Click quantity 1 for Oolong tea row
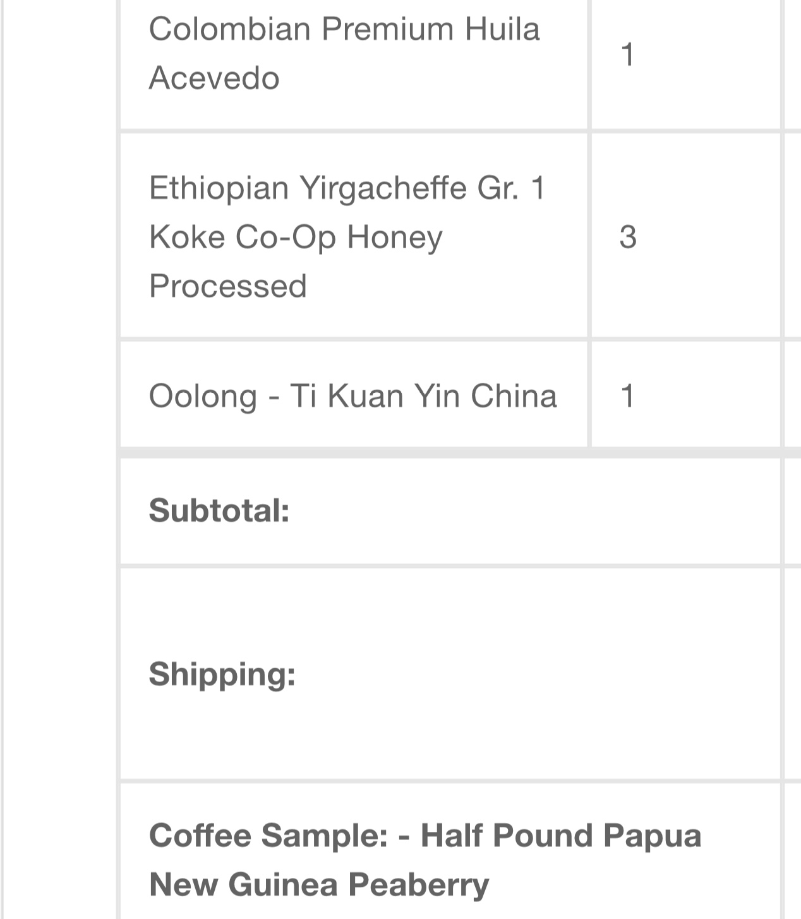Viewport: 801px width, 919px height. (627, 396)
